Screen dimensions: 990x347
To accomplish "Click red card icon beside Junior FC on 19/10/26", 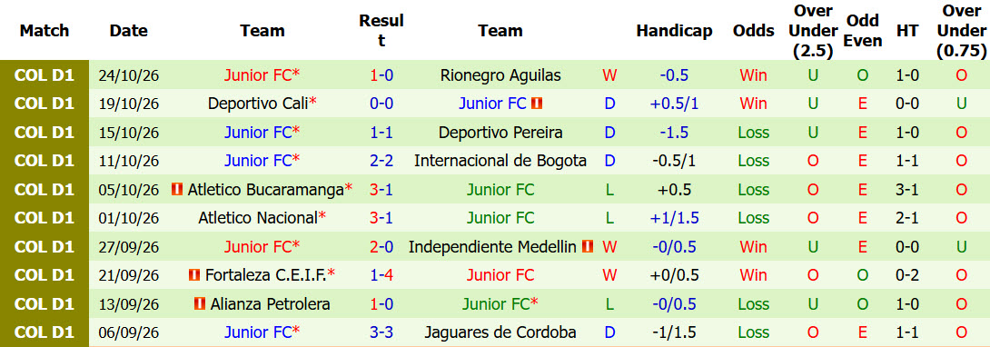I will tap(537, 104).
